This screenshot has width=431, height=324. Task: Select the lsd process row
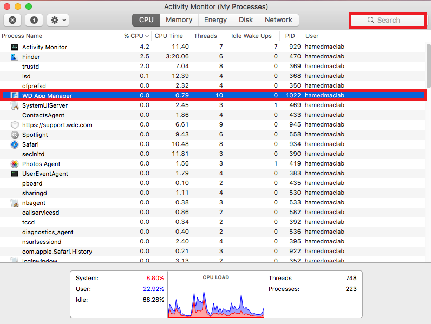pyautogui.click(x=212, y=76)
